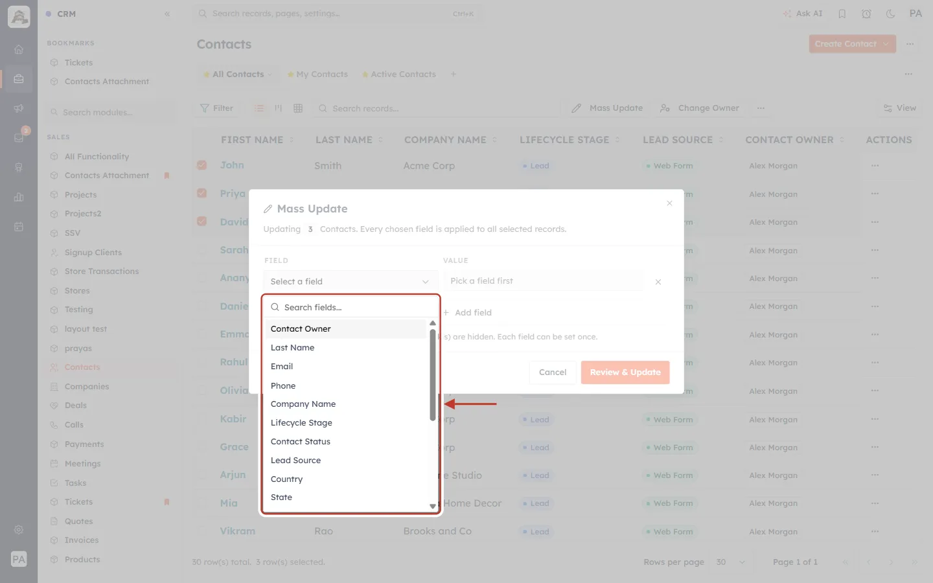Open the Create Contact dropdown arrow
933x583 pixels.
(886, 44)
